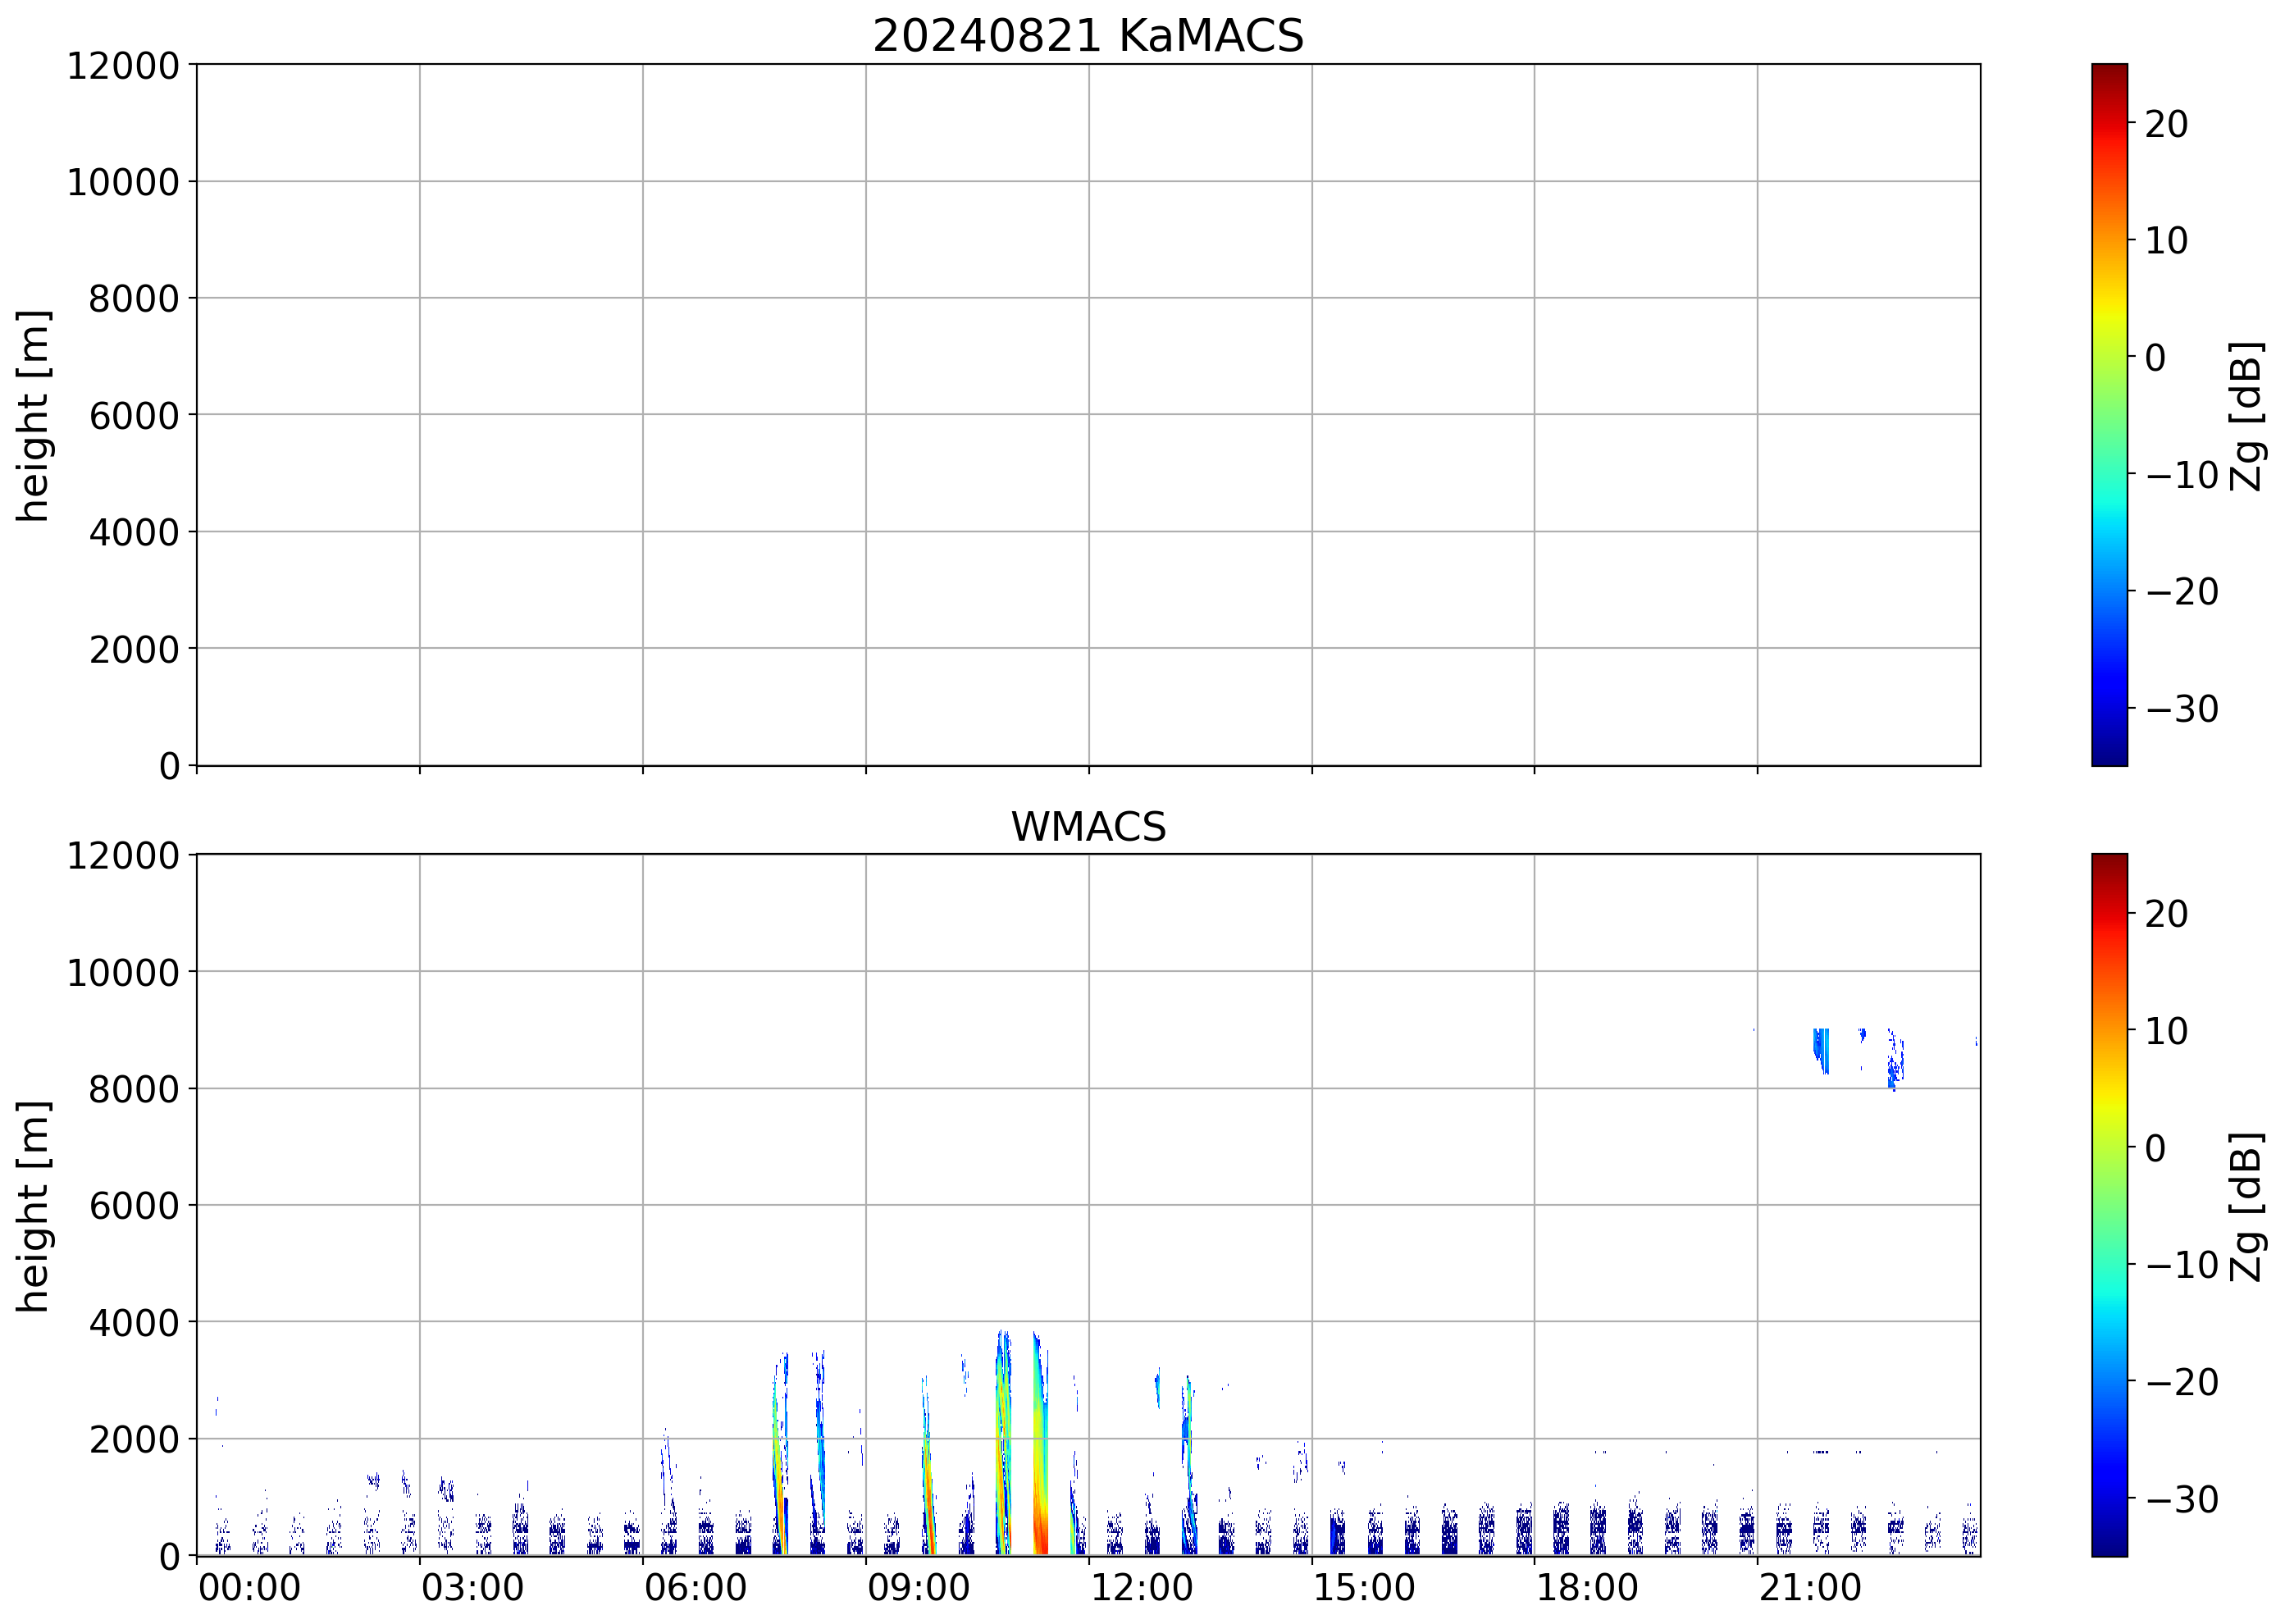Image resolution: width=2285 pixels, height=1624 pixels.
Task: Click the 4000 tick of the WMACS plot
Action: click(133, 1323)
